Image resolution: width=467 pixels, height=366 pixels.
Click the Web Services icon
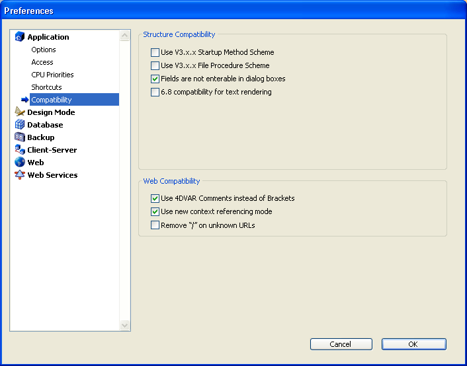pos(19,175)
